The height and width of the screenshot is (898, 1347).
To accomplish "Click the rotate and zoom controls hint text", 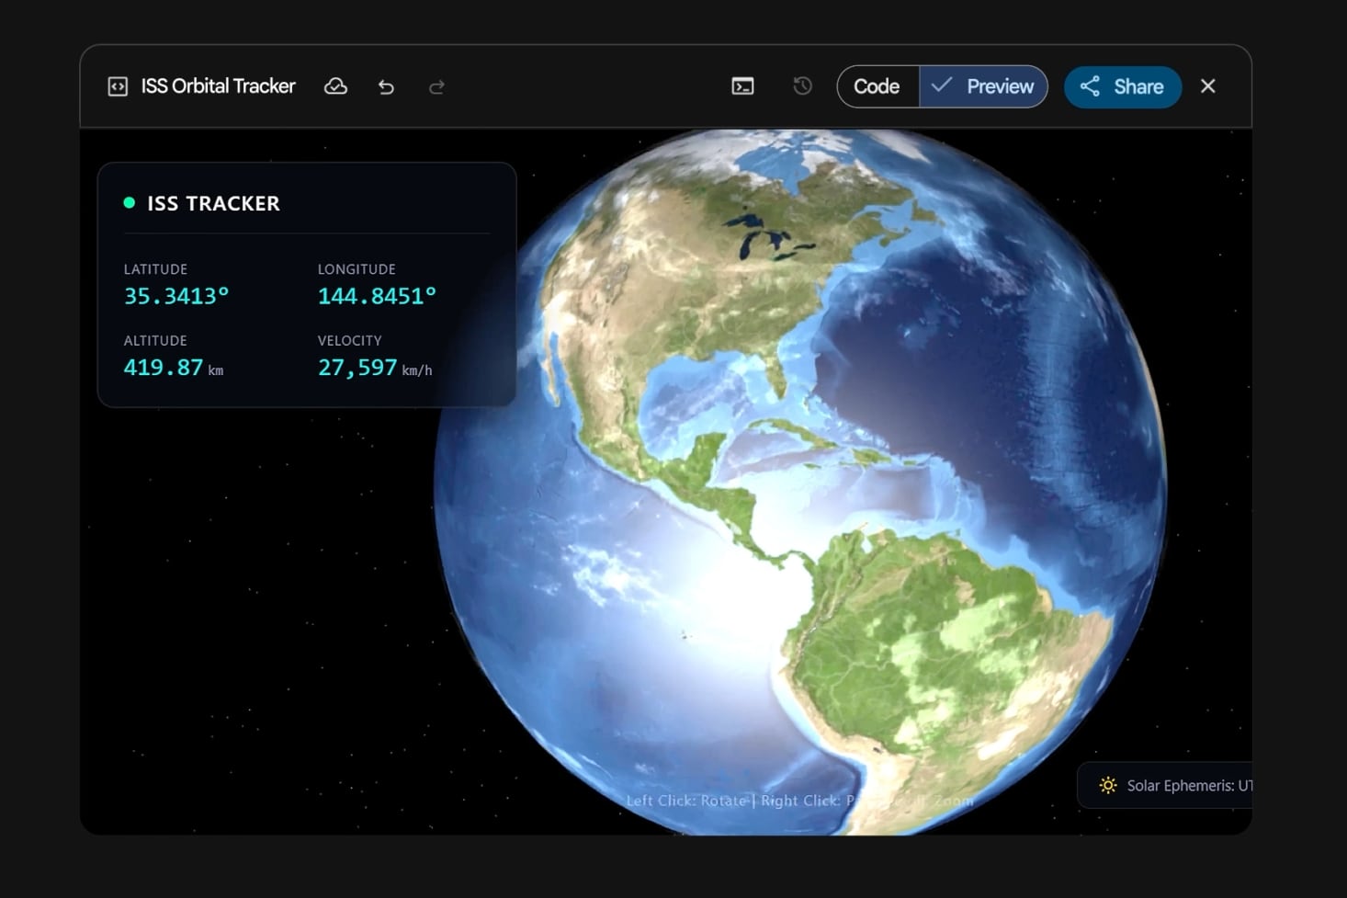I will [x=799, y=801].
